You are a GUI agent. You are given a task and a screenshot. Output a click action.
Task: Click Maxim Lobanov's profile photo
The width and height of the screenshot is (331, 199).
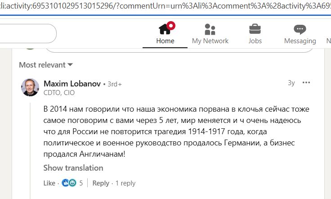pyautogui.click(x=30, y=87)
